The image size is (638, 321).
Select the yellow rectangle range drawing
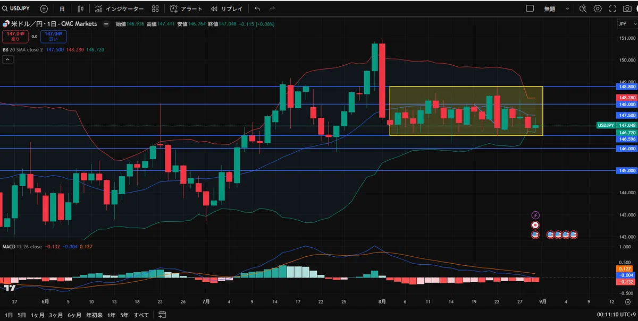(466, 111)
